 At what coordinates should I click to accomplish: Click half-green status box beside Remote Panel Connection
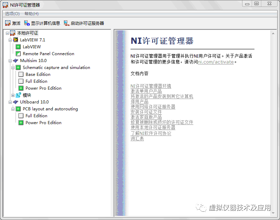coord(18,54)
